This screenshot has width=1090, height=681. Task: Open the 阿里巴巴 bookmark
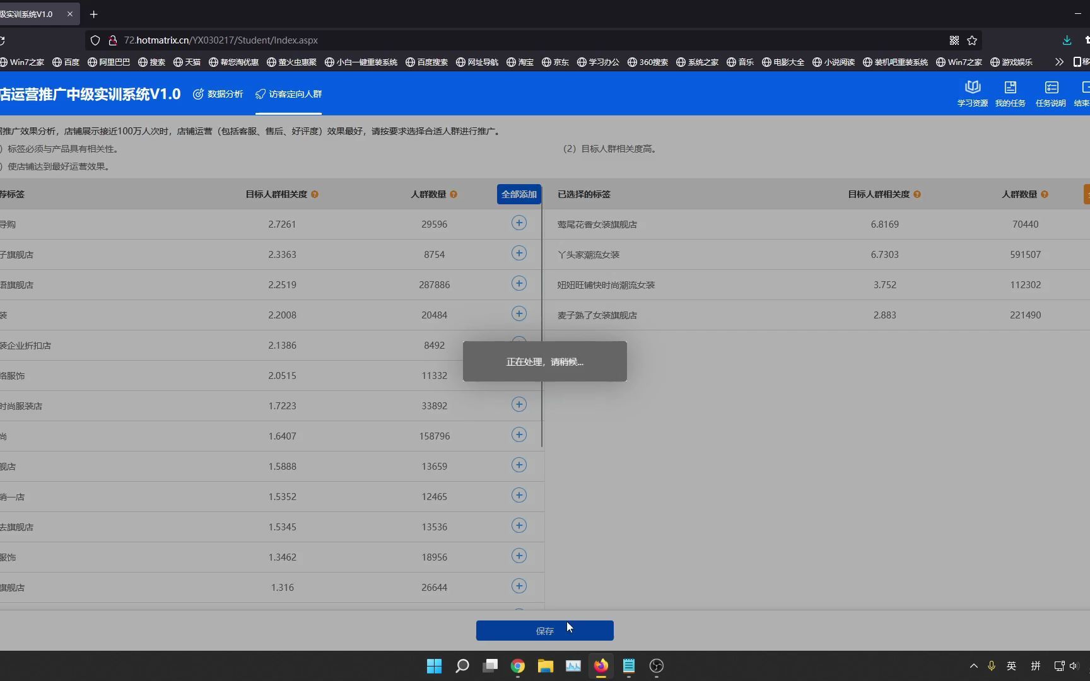pyautogui.click(x=108, y=62)
